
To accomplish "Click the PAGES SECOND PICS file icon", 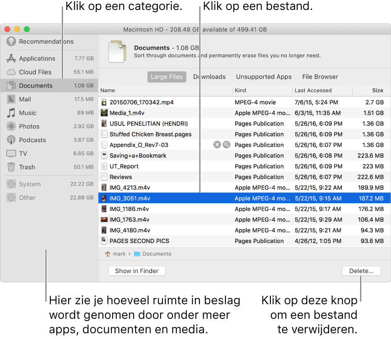I will (x=104, y=241).
